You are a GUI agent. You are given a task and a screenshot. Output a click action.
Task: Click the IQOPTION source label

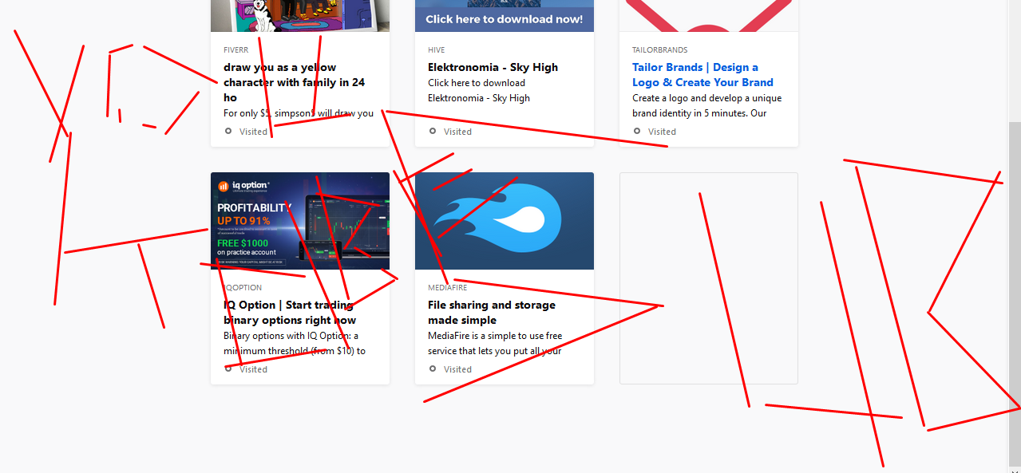(243, 288)
